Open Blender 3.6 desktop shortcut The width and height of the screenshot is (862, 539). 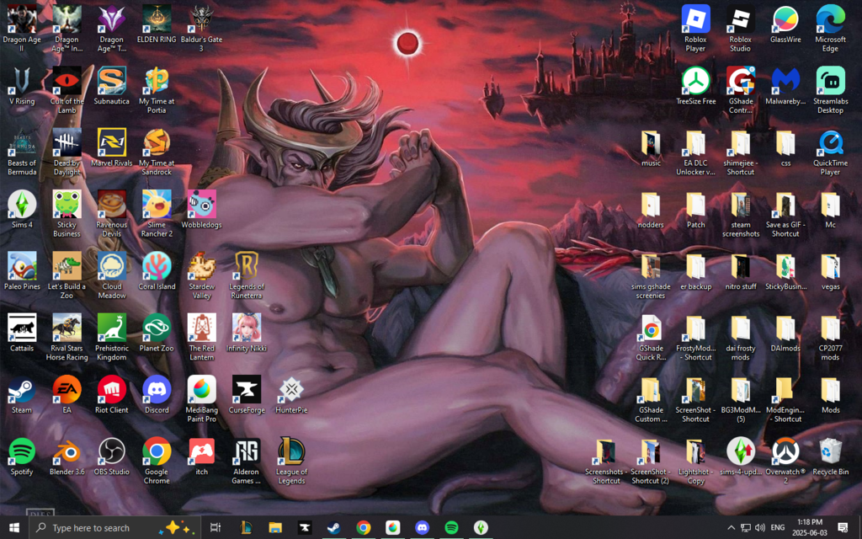67,456
